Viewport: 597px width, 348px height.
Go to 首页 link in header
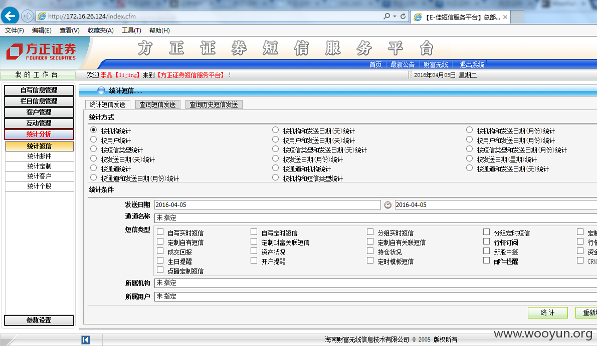[x=375, y=64]
